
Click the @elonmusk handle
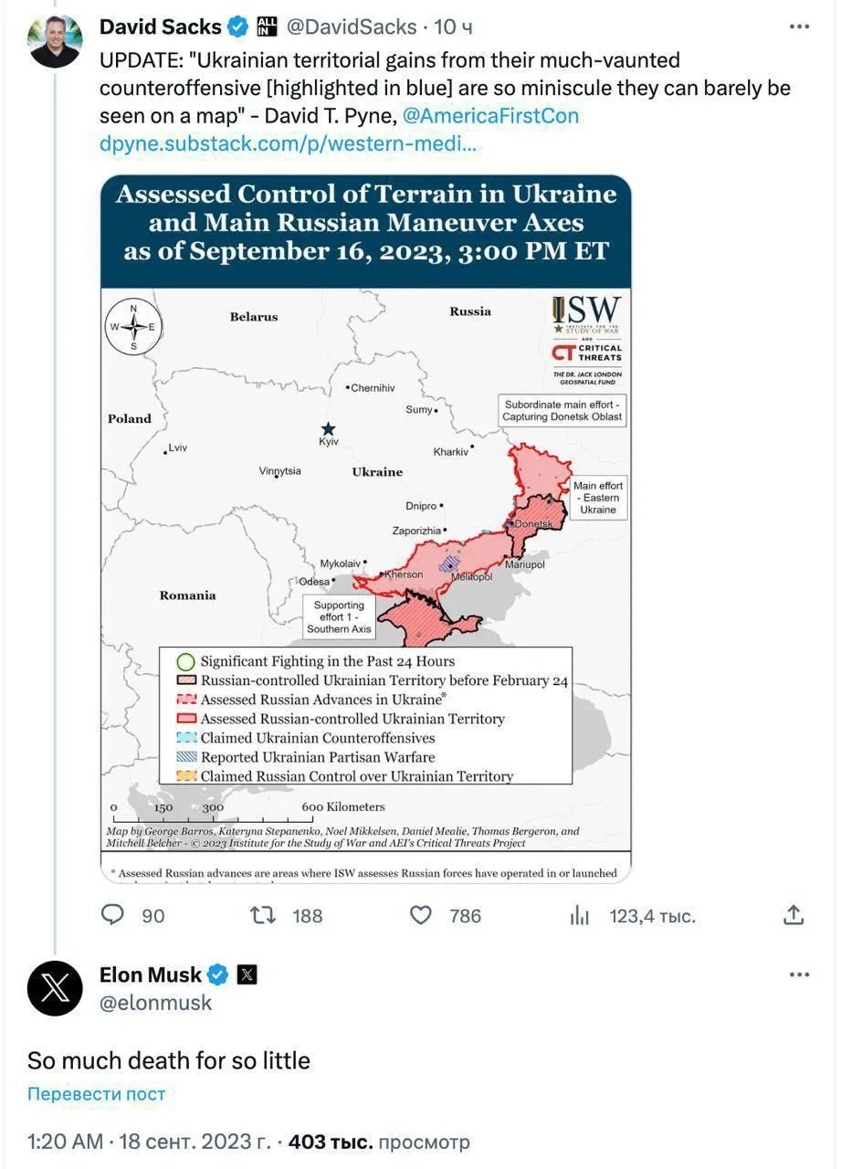(155, 1003)
